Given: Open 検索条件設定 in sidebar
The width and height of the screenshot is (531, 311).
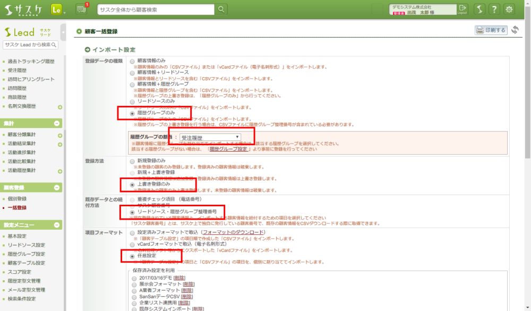Looking at the screenshot, I should 22,299.
